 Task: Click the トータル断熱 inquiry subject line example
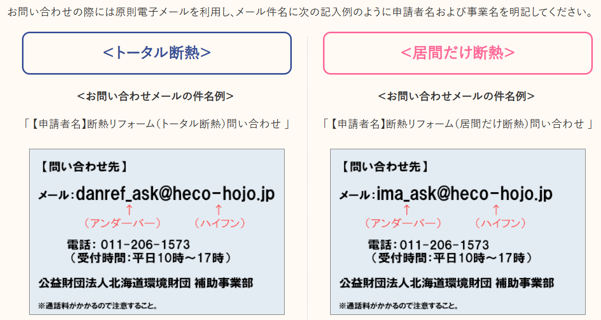156,124
